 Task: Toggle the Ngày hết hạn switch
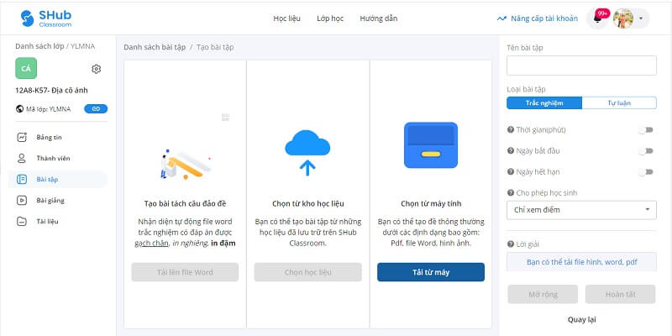pos(646,172)
